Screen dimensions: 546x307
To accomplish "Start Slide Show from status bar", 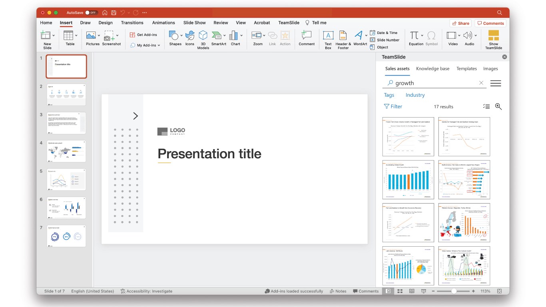I will pos(424,291).
